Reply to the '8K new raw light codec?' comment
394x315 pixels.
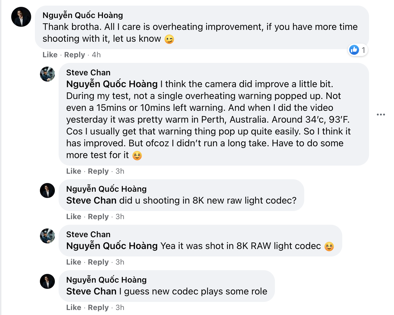point(98,217)
